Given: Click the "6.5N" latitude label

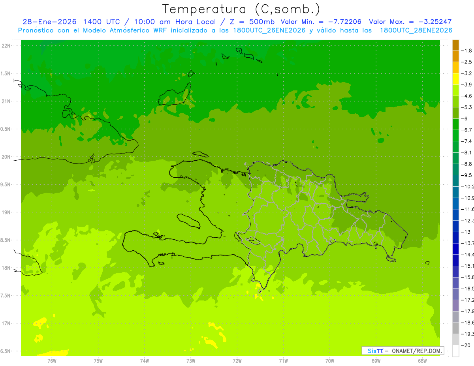Looking at the screenshot, I should [6, 351].
